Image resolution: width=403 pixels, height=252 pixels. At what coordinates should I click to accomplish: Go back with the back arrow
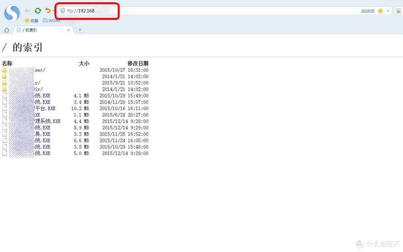pos(28,10)
